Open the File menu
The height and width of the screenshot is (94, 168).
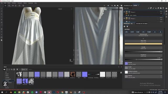pos(2,3)
